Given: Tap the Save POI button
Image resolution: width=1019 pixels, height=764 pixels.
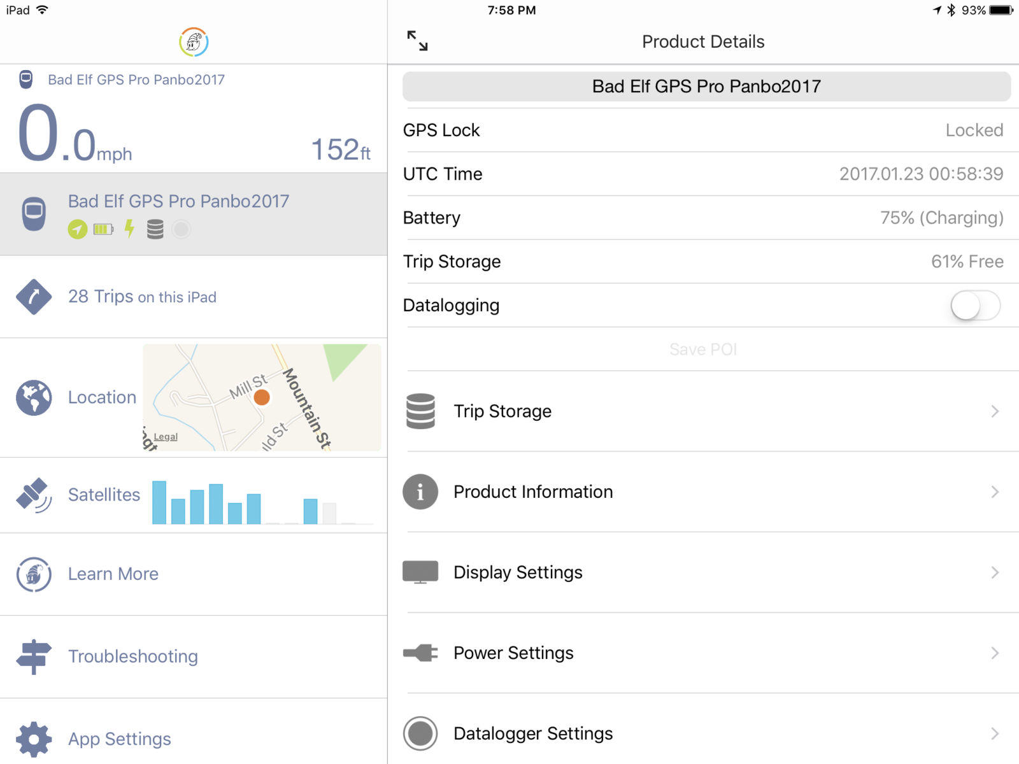Looking at the screenshot, I should coord(703,350).
